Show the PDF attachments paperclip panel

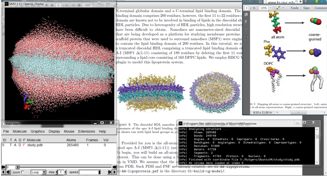tap(246, 29)
